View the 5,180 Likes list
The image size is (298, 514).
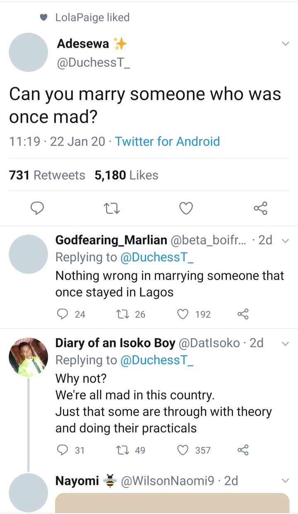coord(126,175)
